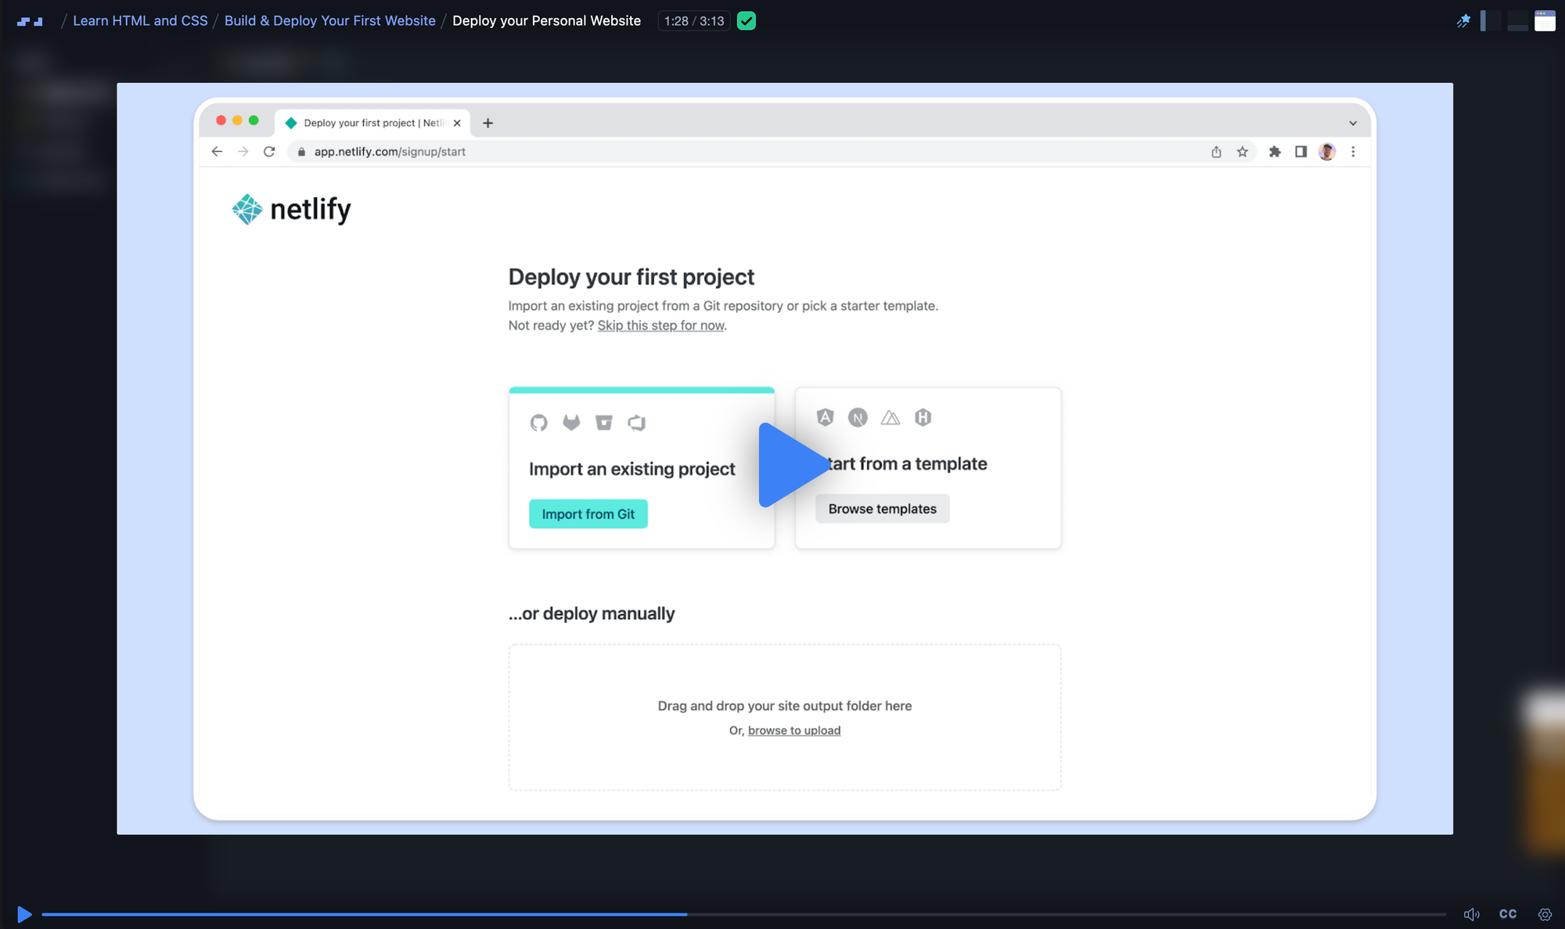Click the GitHub icon
1565x929 pixels.
pos(538,423)
